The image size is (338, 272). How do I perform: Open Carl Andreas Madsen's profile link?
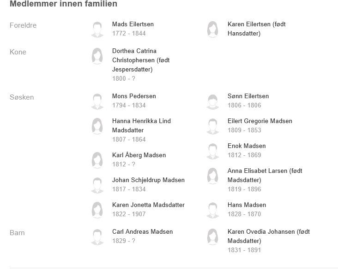[142, 231]
